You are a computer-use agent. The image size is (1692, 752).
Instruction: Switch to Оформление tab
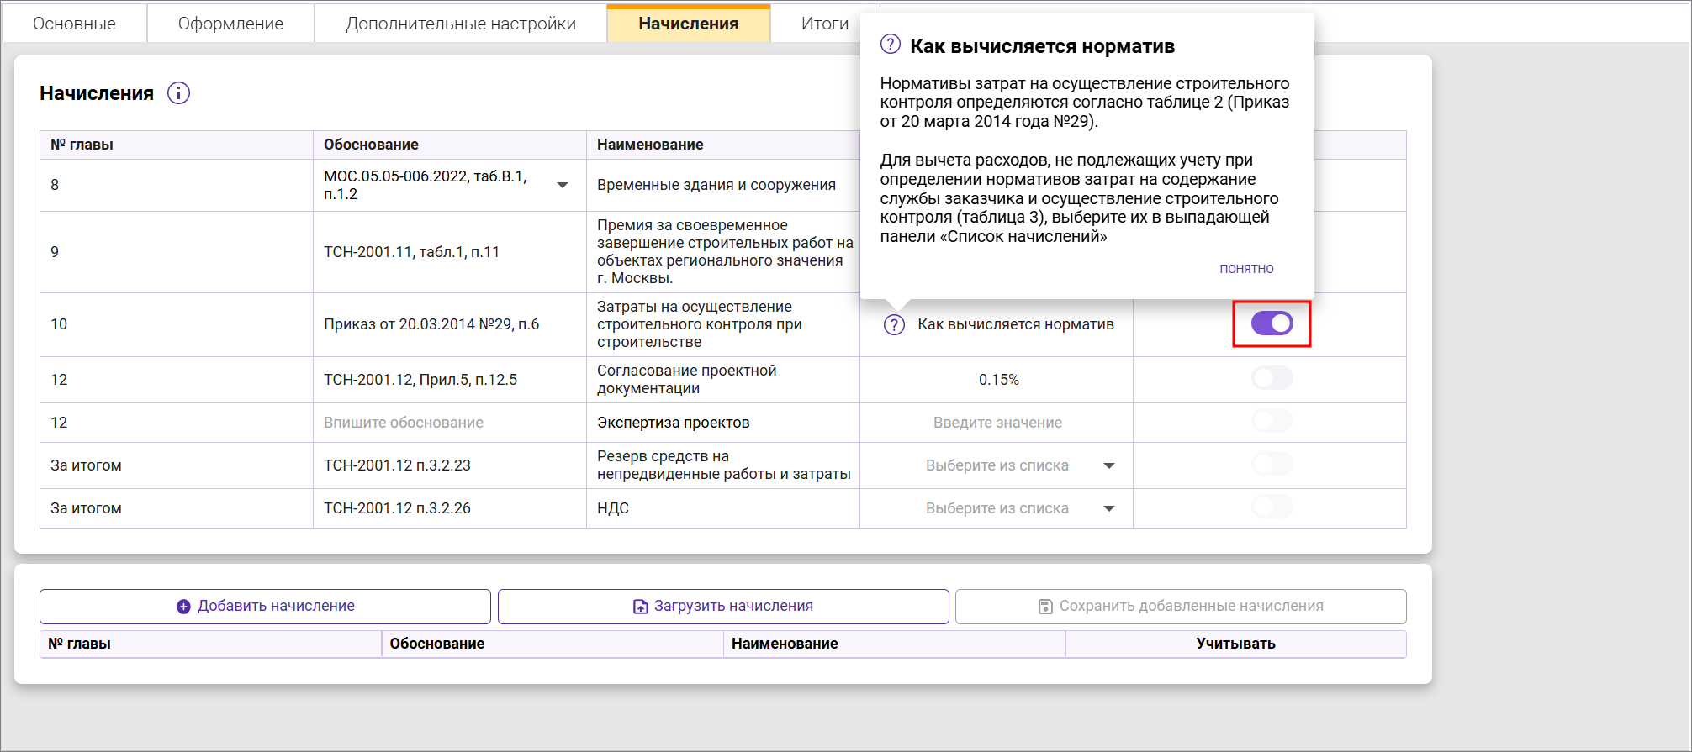pos(230,24)
